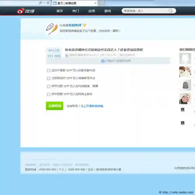Open the 热门 navigation item

tap(76, 11)
